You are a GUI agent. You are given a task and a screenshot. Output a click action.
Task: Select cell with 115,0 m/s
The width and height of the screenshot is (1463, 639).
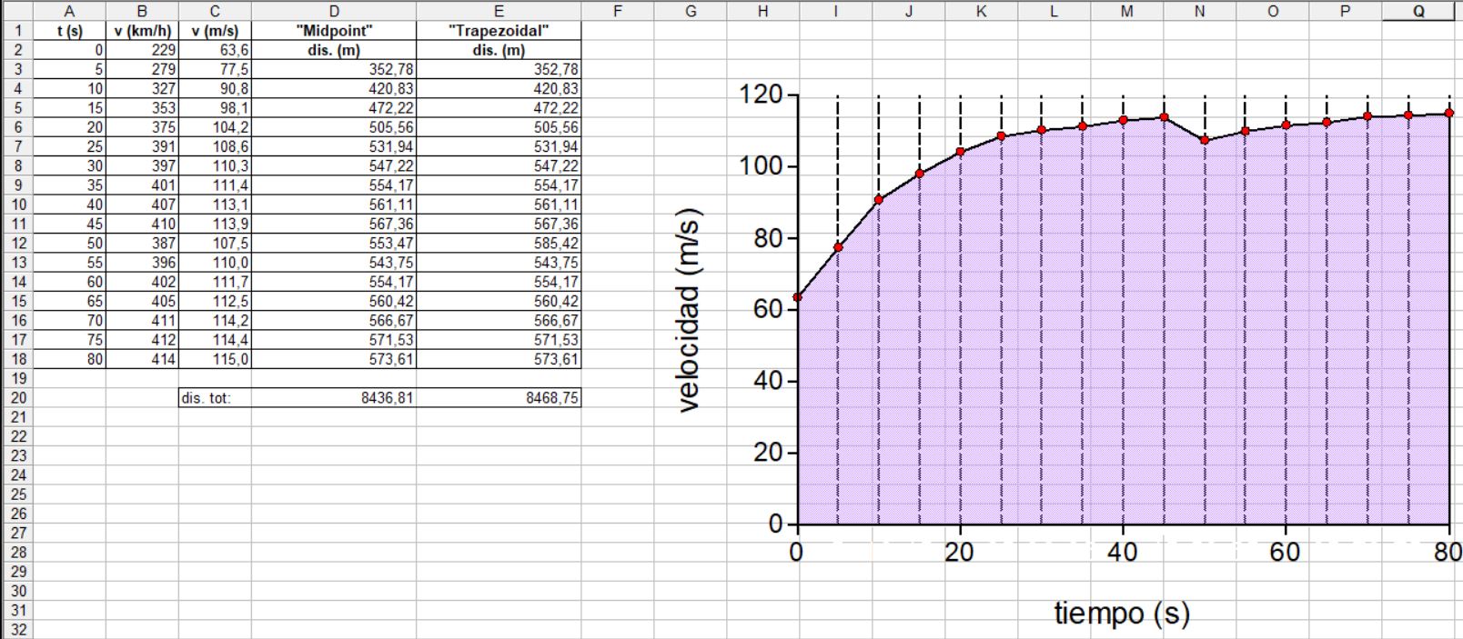coord(215,359)
